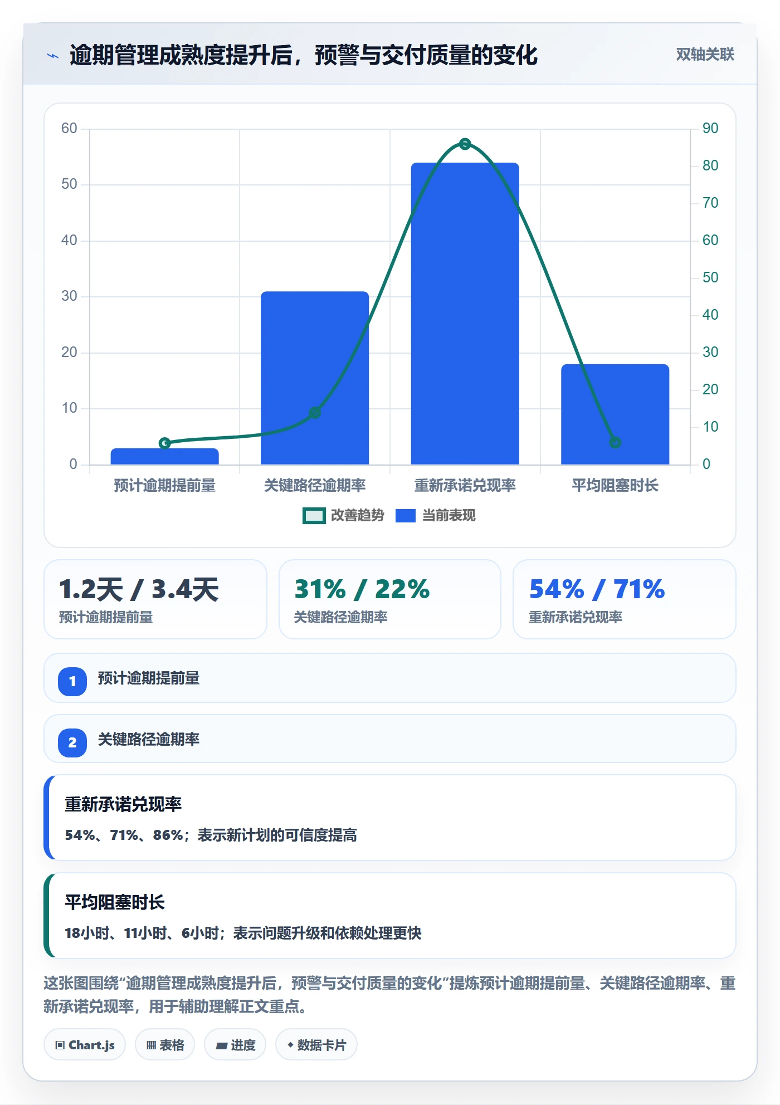Select the tallest 重新承诺兑现率 bar

point(465,314)
